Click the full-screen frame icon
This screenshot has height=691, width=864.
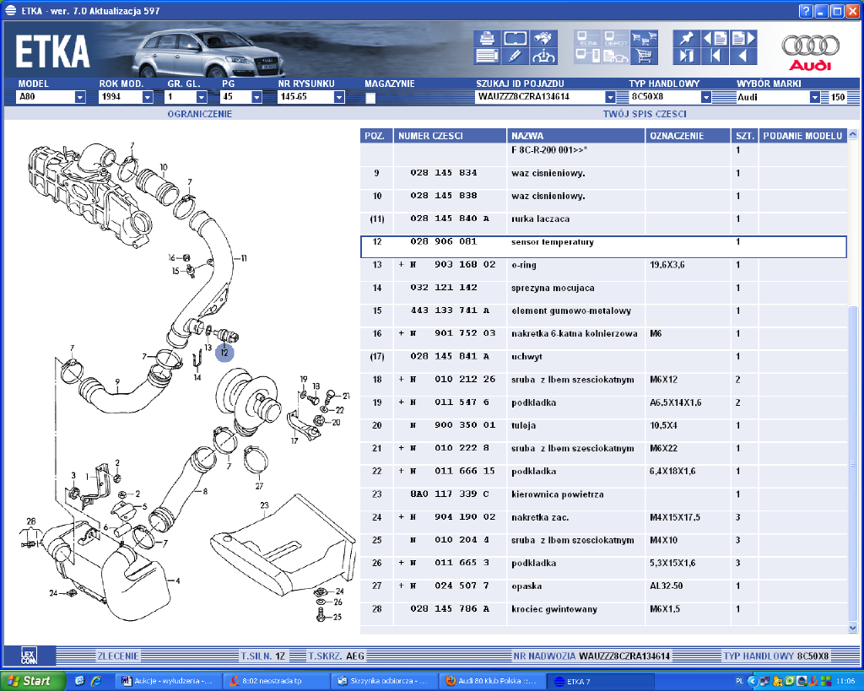pyautogui.click(x=516, y=38)
